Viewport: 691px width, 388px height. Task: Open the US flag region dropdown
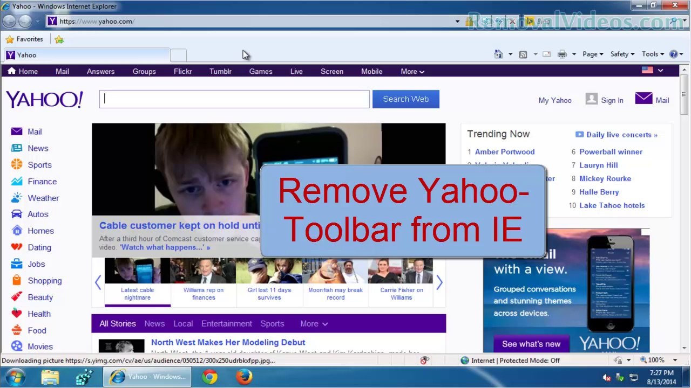point(652,71)
